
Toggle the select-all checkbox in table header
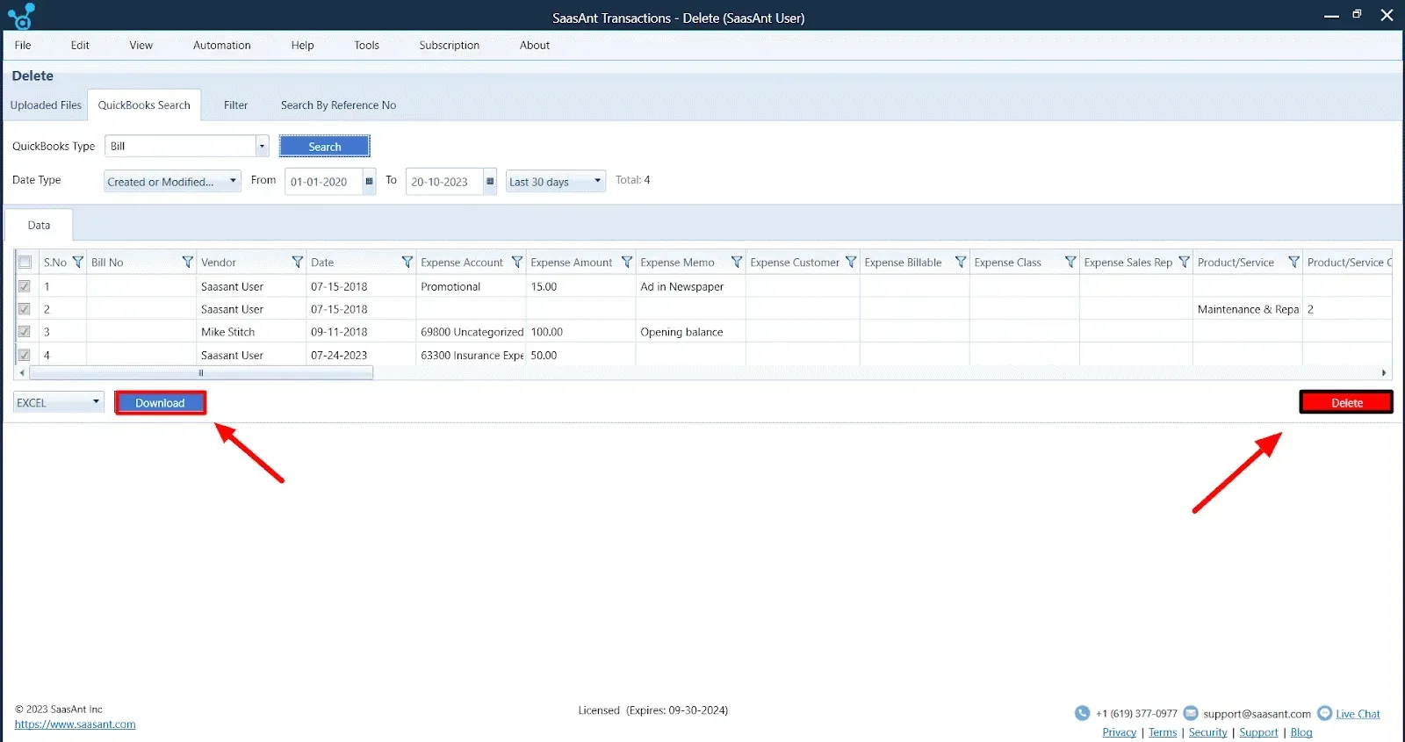coord(25,262)
